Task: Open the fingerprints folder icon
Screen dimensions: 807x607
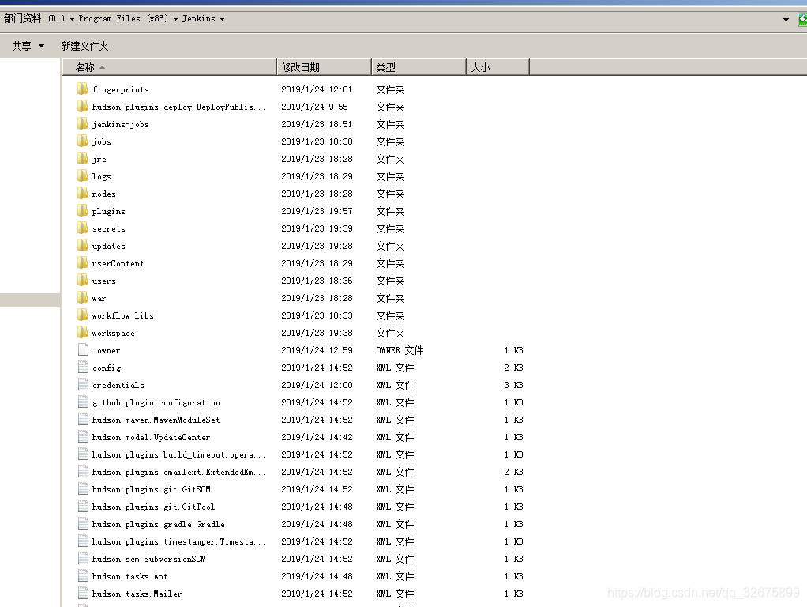Action: (82, 89)
